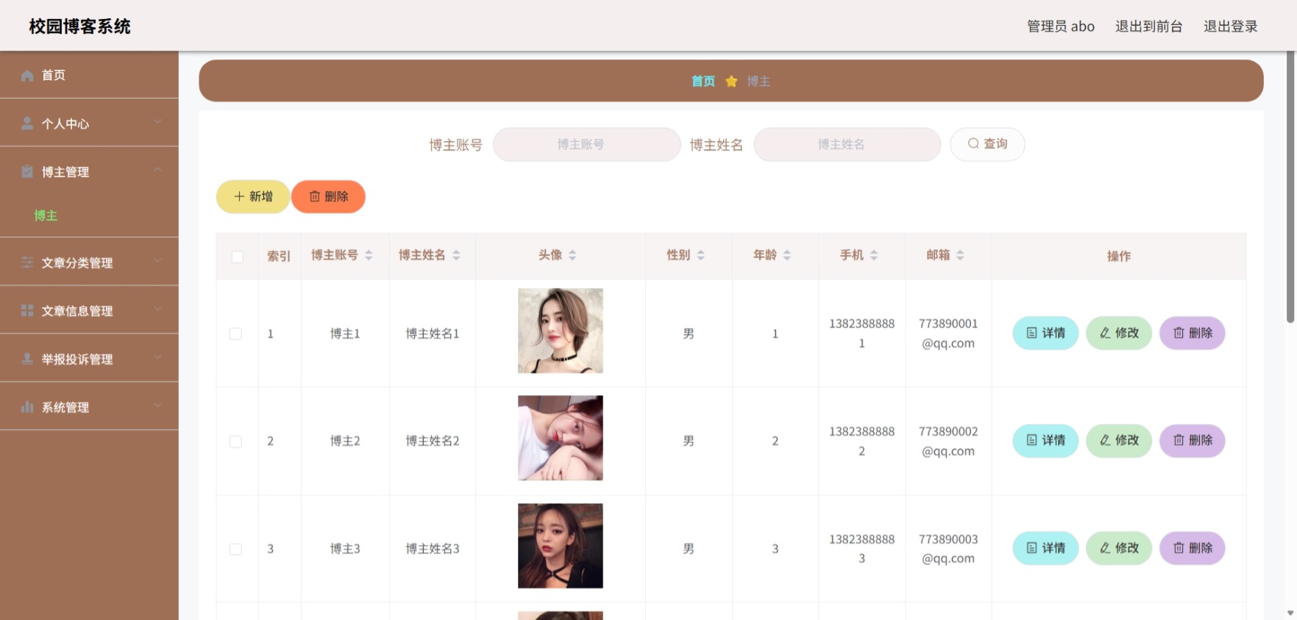This screenshot has width=1297, height=620.
Task: Expand the 举报投诉管理 menu chevron
Action: tap(157, 357)
